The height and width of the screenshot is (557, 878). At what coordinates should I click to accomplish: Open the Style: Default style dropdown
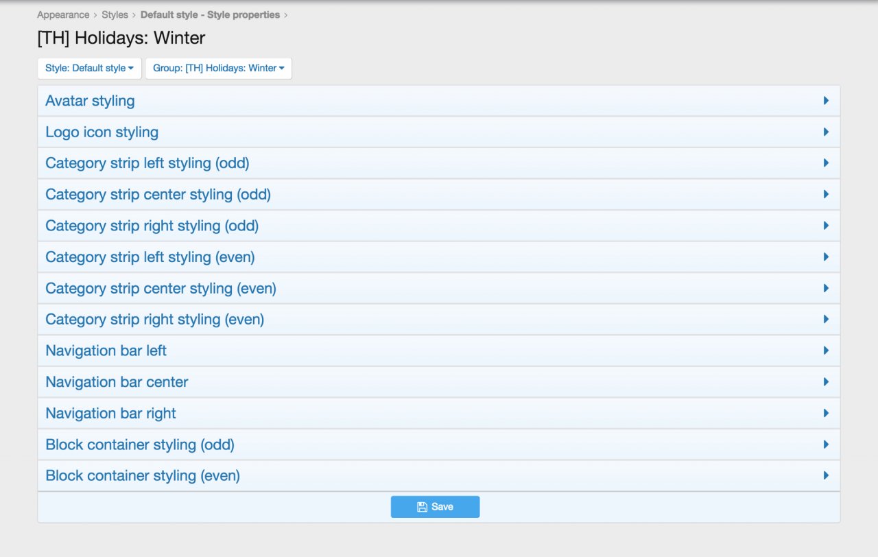pyautogui.click(x=89, y=69)
